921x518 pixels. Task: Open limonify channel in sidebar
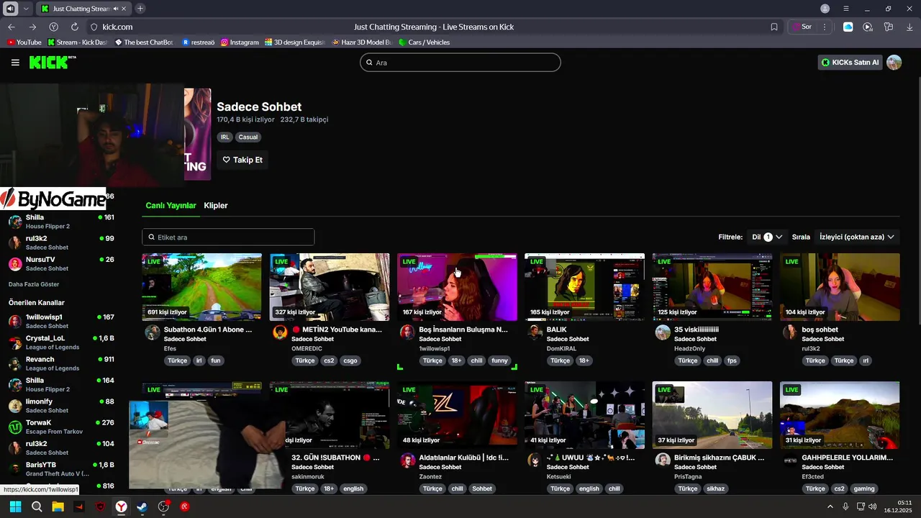pos(61,406)
